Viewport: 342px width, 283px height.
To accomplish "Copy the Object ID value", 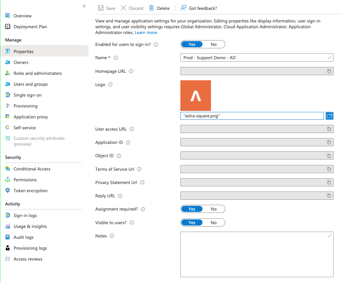I will pyautogui.click(x=329, y=156).
